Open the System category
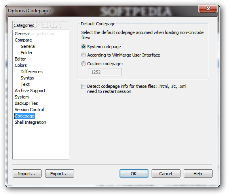Viewport: 228px width, 195px height. pyautogui.click(x=22, y=97)
